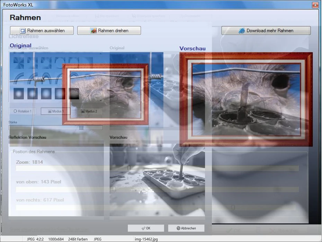Adjust the 'von oben' pixel slider
Viewport: 322px width, 242px height.
click(157, 190)
